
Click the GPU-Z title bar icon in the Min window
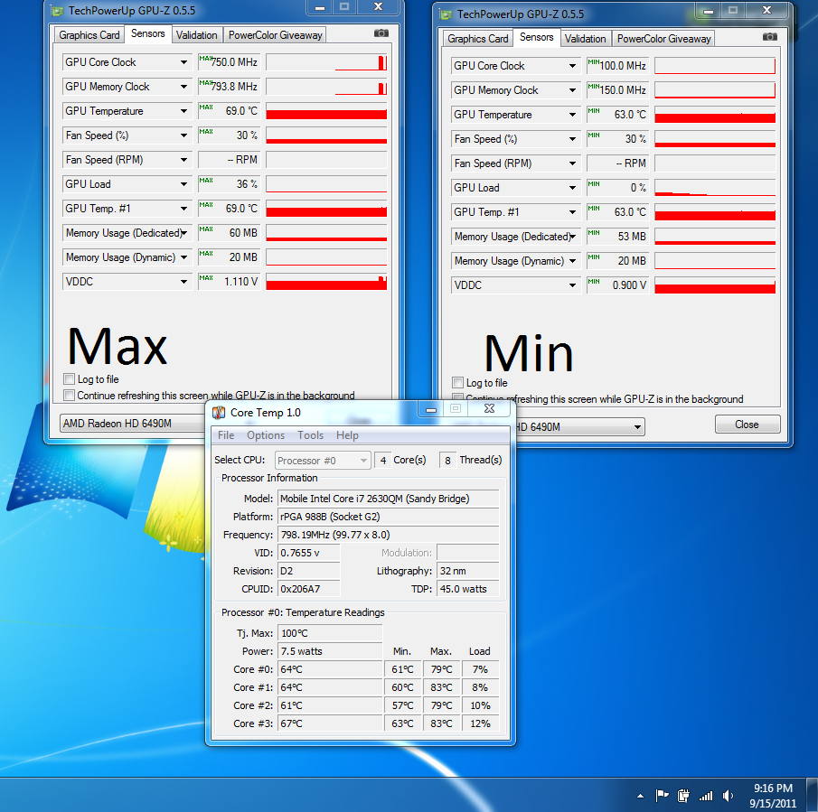tap(445, 14)
